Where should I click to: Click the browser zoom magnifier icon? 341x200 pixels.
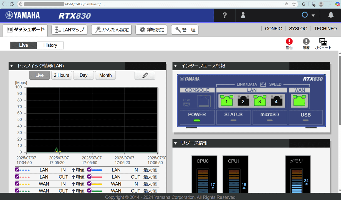tap(287, 4)
